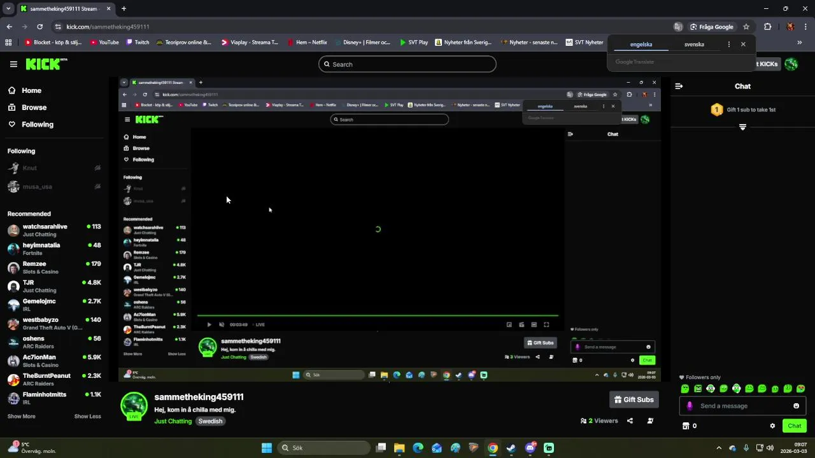Click the green Chat send button
Screen dimensions: 815x458
pos(795,426)
